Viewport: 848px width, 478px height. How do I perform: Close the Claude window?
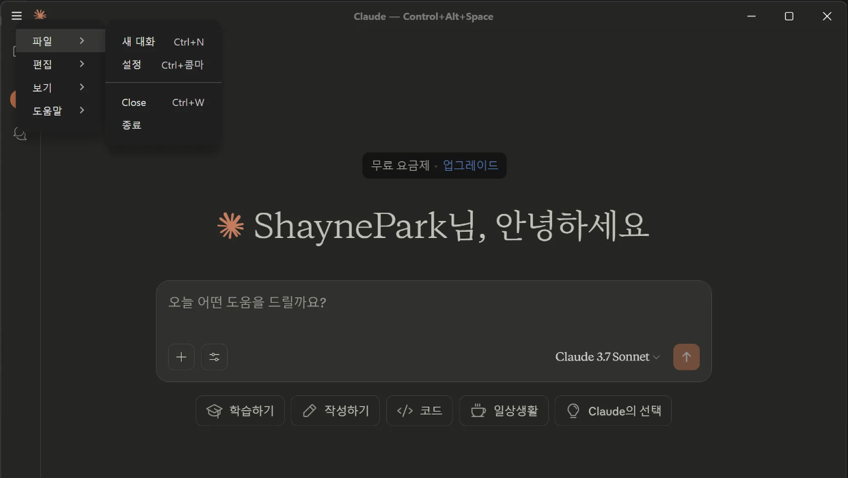[x=827, y=16]
